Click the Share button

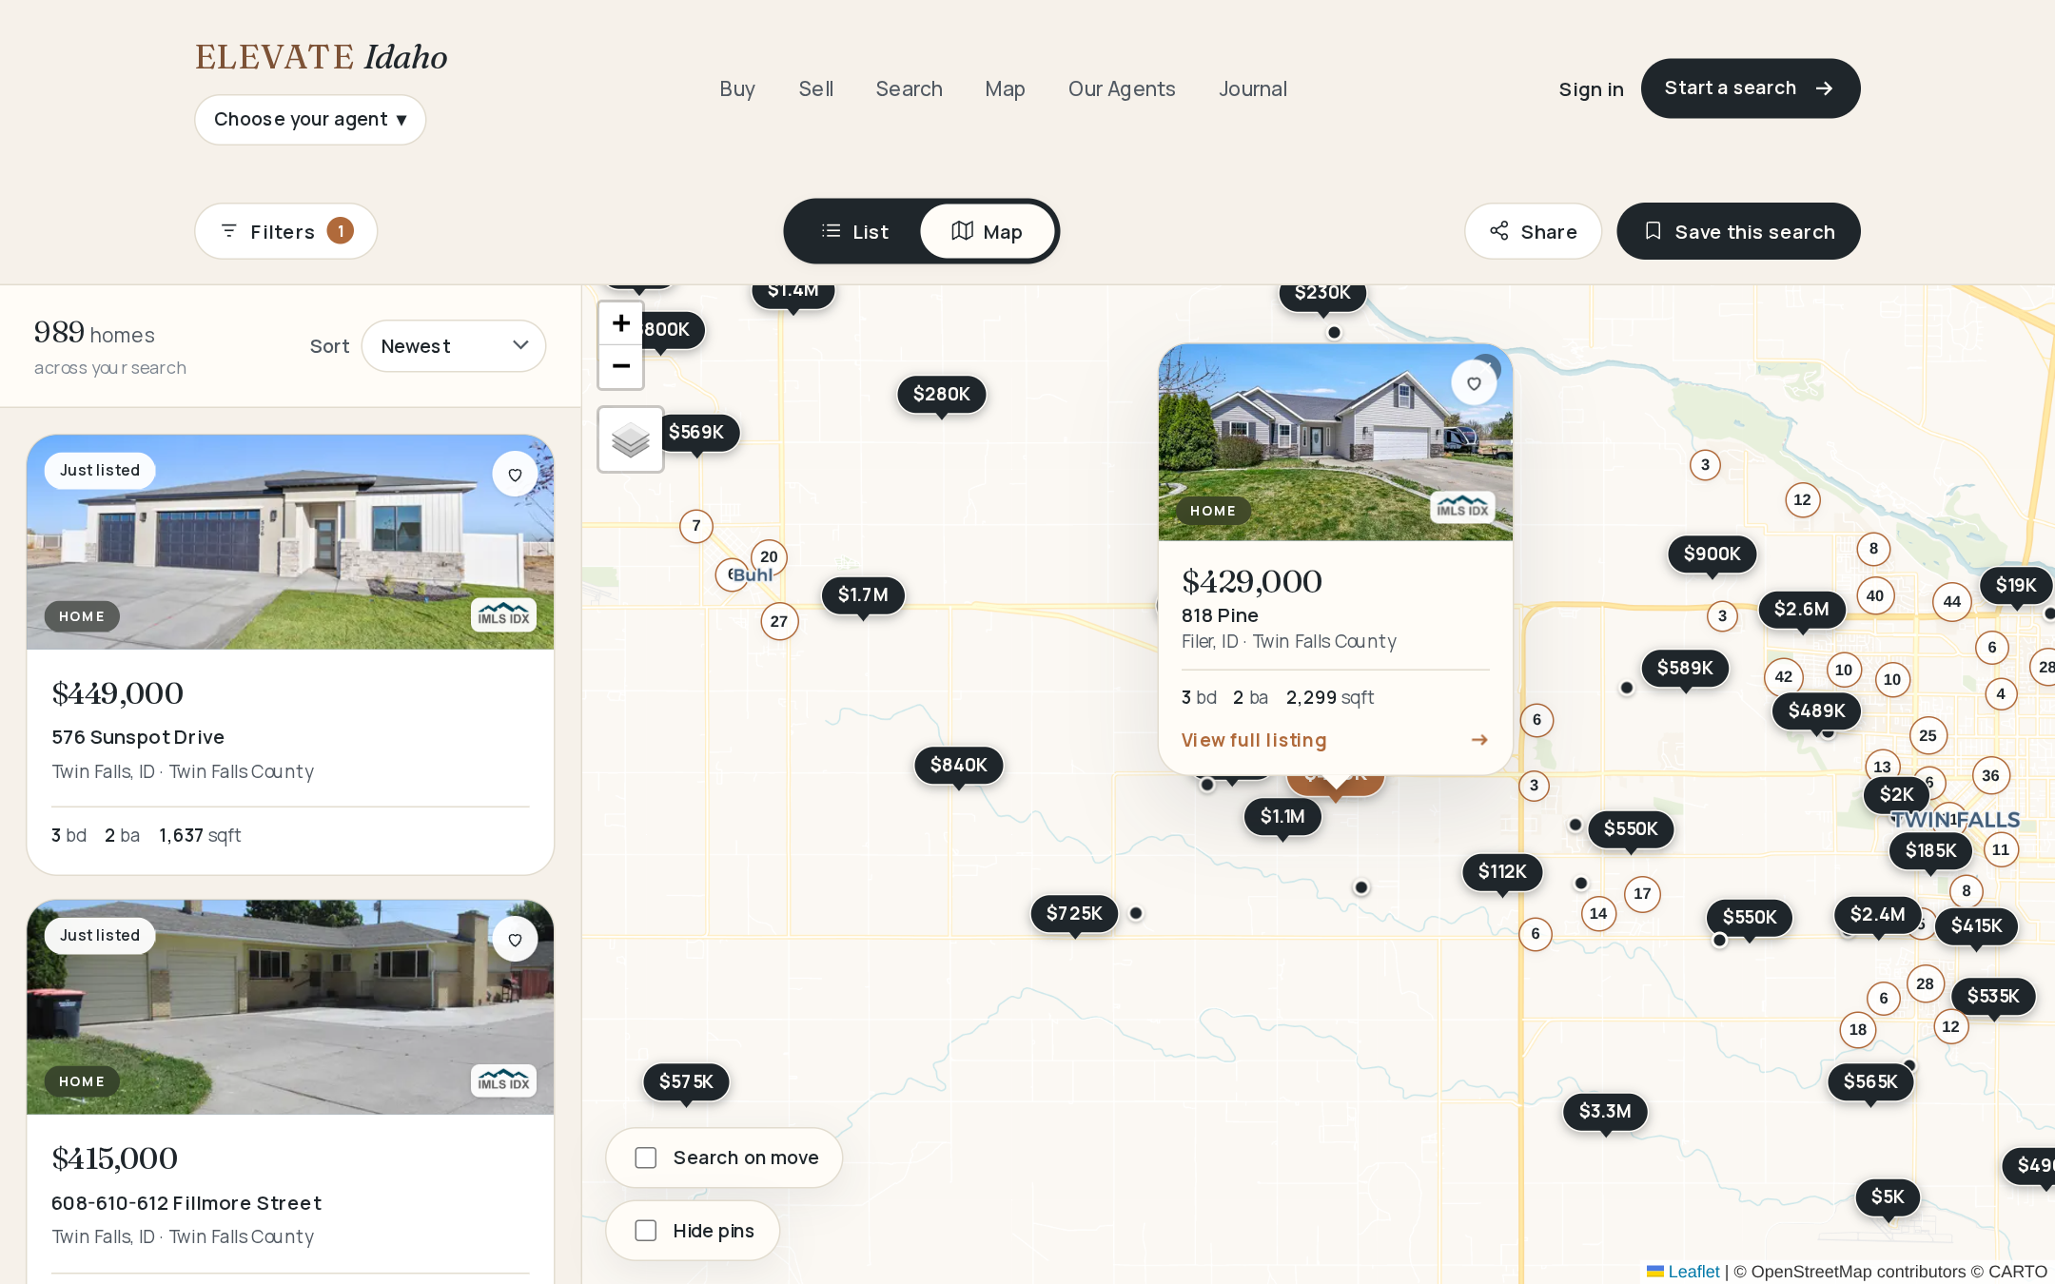(x=1534, y=231)
